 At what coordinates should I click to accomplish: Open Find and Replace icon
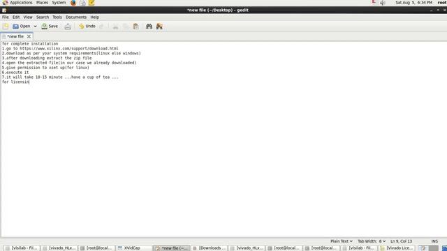pos(159,26)
